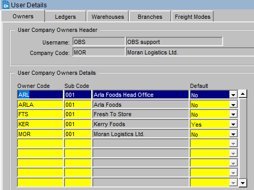Click the sub code 001 for KER
Viewport: 254px width, 190px height.
[x=78, y=124]
